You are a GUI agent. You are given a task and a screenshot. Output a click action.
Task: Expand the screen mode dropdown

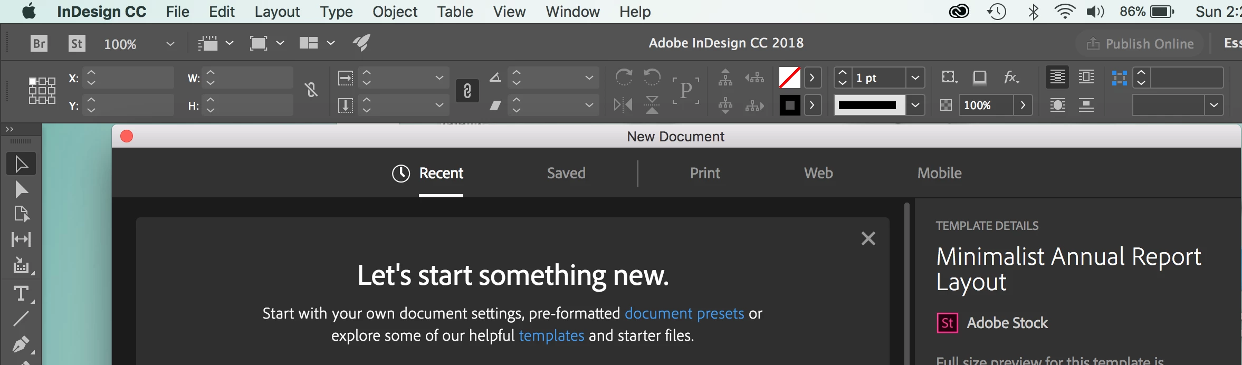tap(280, 43)
